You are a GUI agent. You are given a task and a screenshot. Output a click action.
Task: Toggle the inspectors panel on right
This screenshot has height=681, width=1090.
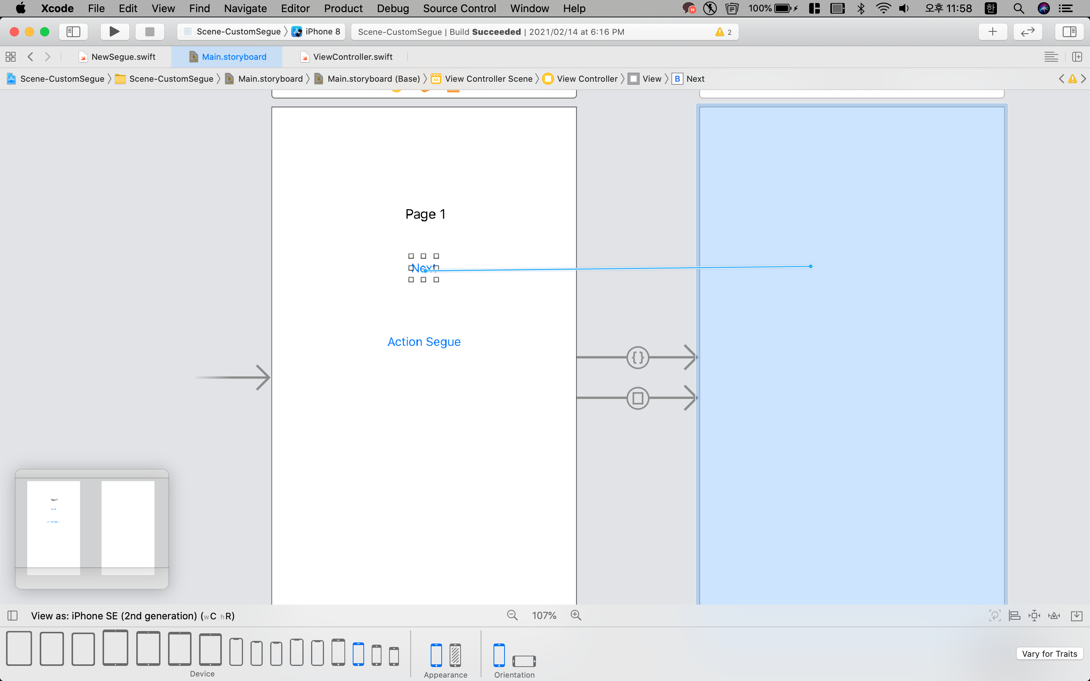pos(1069,31)
